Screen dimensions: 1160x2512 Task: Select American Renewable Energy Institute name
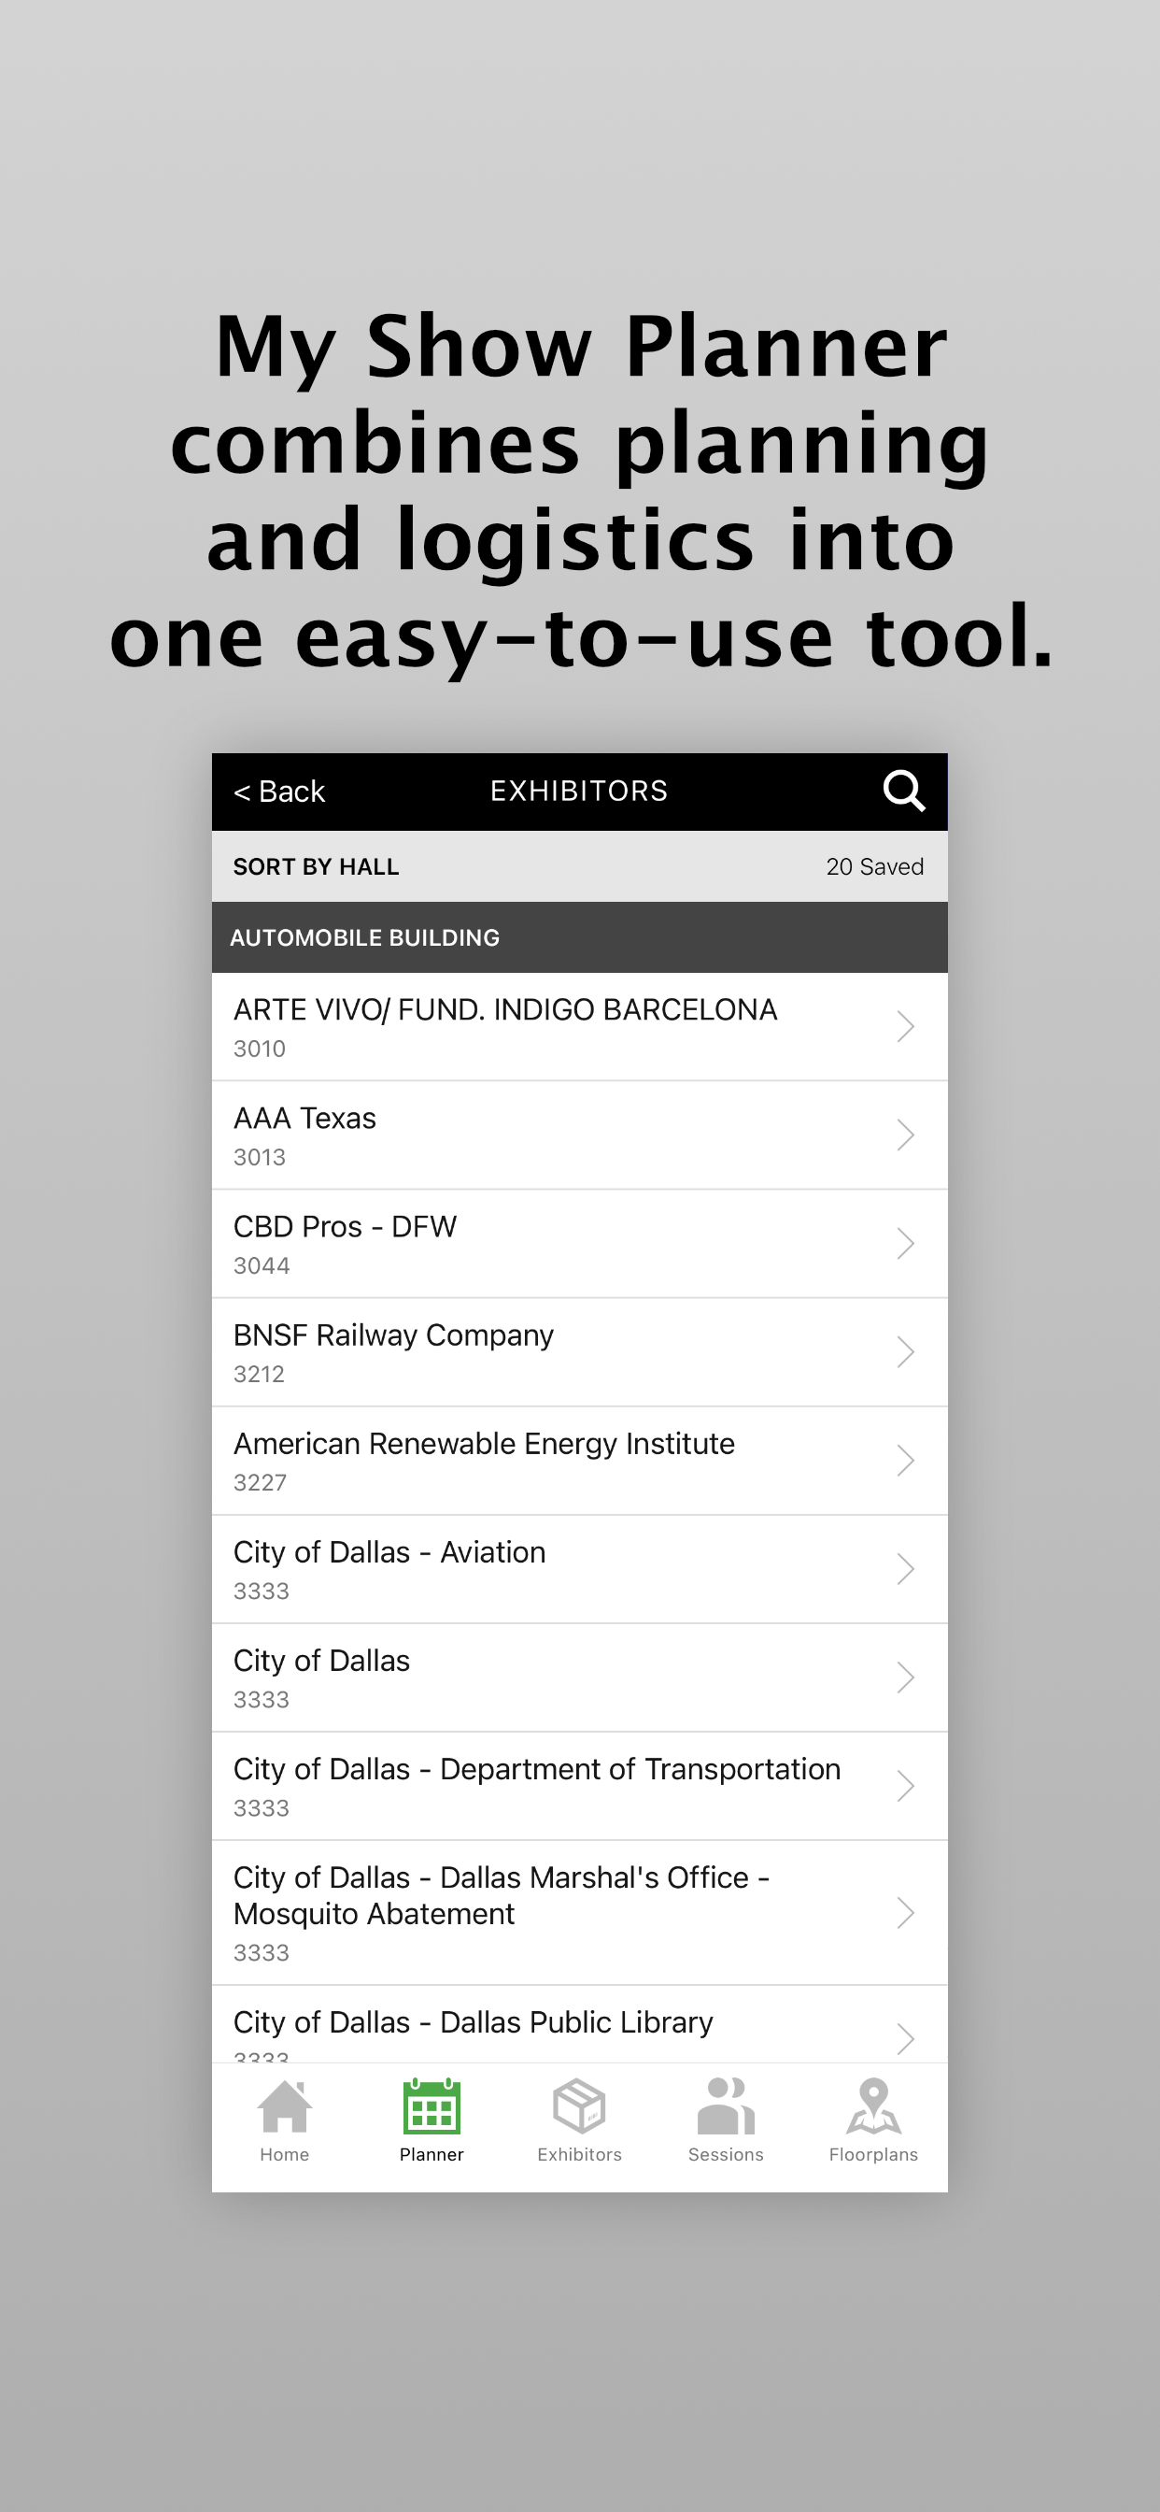pyautogui.click(x=484, y=1444)
